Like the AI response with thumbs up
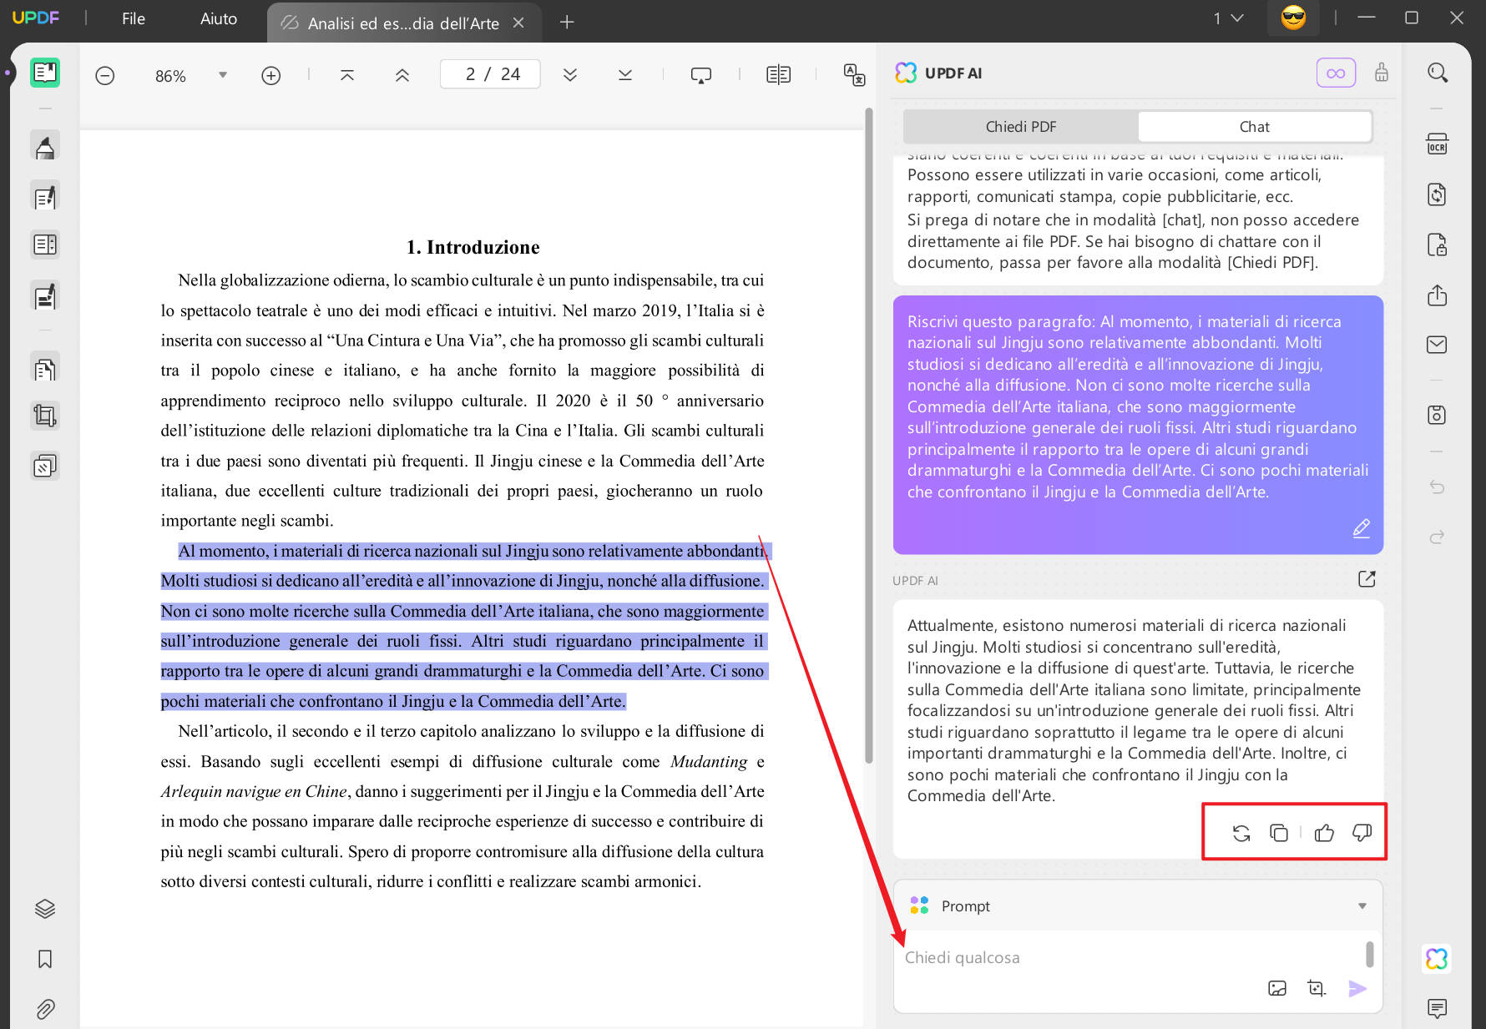The image size is (1486, 1029). tap(1325, 833)
